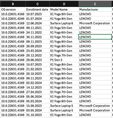
Task: Select Microsoft Corporation in the 15.08.2023 row
Action: click(x=95, y=106)
